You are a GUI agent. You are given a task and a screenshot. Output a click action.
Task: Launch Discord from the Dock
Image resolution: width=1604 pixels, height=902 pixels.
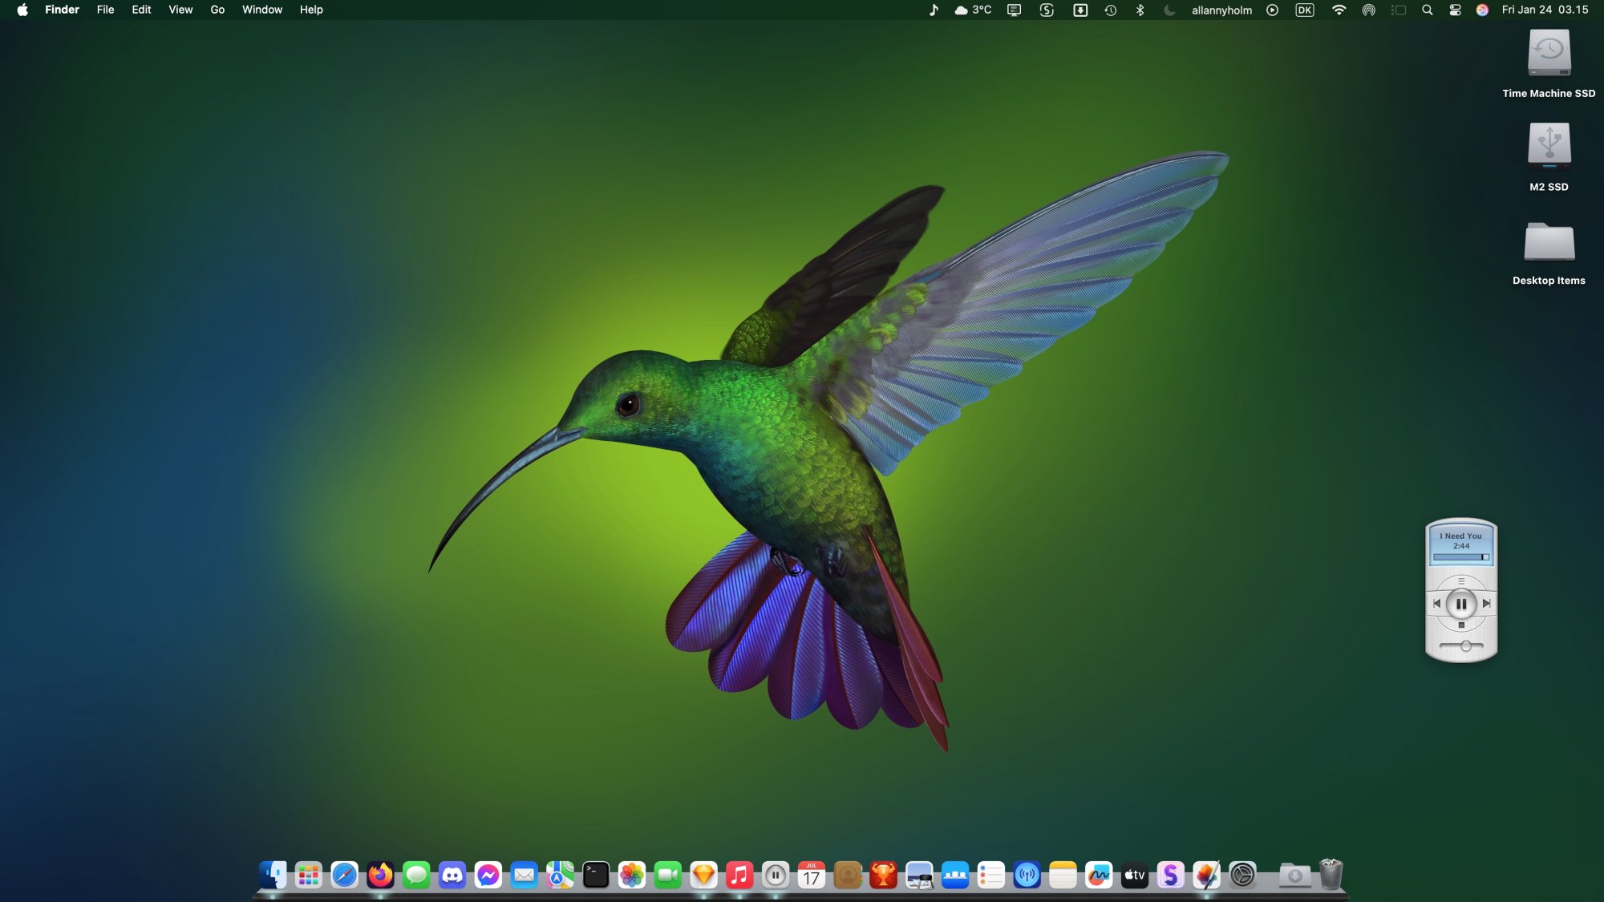click(452, 876)
